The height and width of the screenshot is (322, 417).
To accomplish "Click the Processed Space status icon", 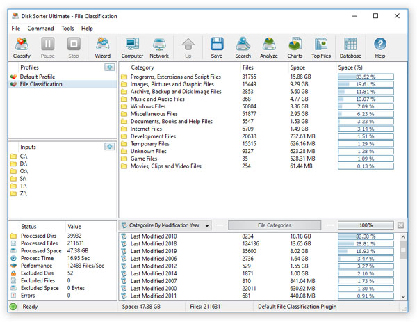I will coord(14,250).
